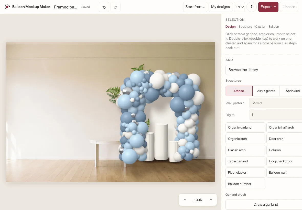
Task: Undo the last action
Action: (x=104, y=7)
